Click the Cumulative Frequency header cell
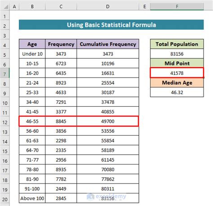Viewport: 213px width, 206px height. [108, 44]
